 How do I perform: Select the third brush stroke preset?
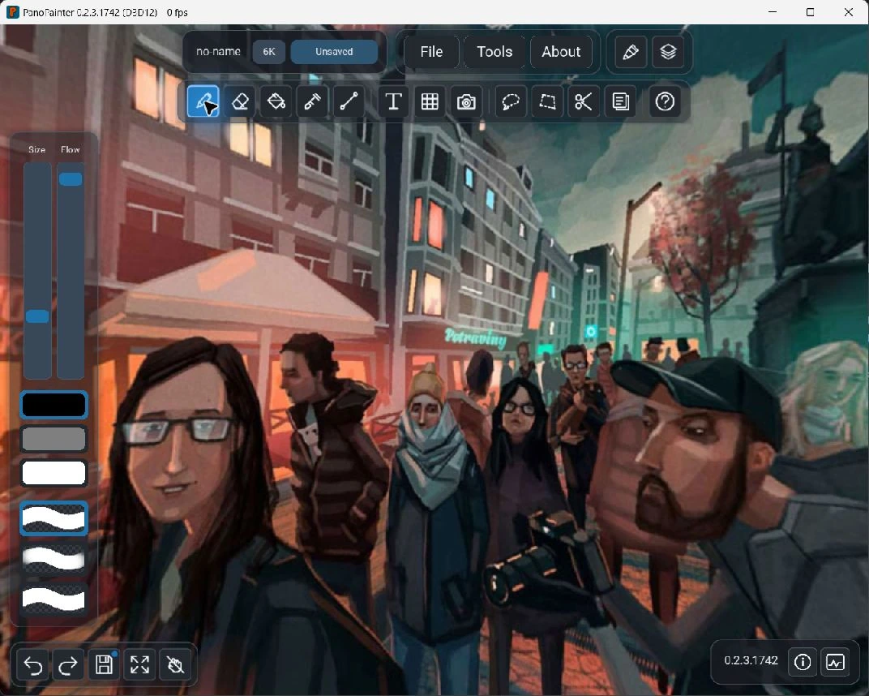54,599
